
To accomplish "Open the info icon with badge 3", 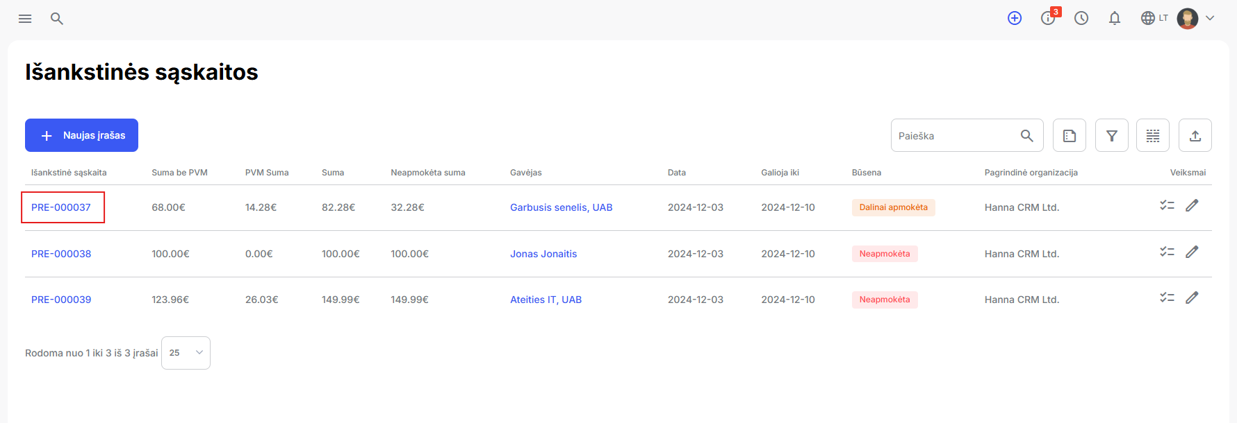I will pyautogui.click(x=1049, y=17).
